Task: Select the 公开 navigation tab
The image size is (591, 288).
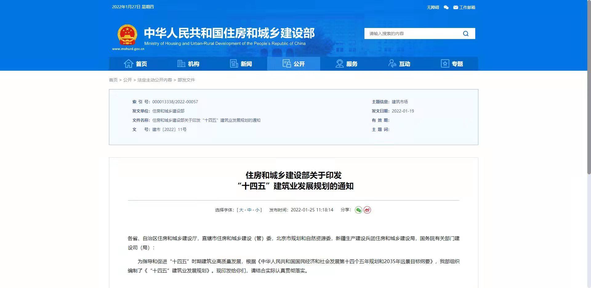Action: pos(294,64)
